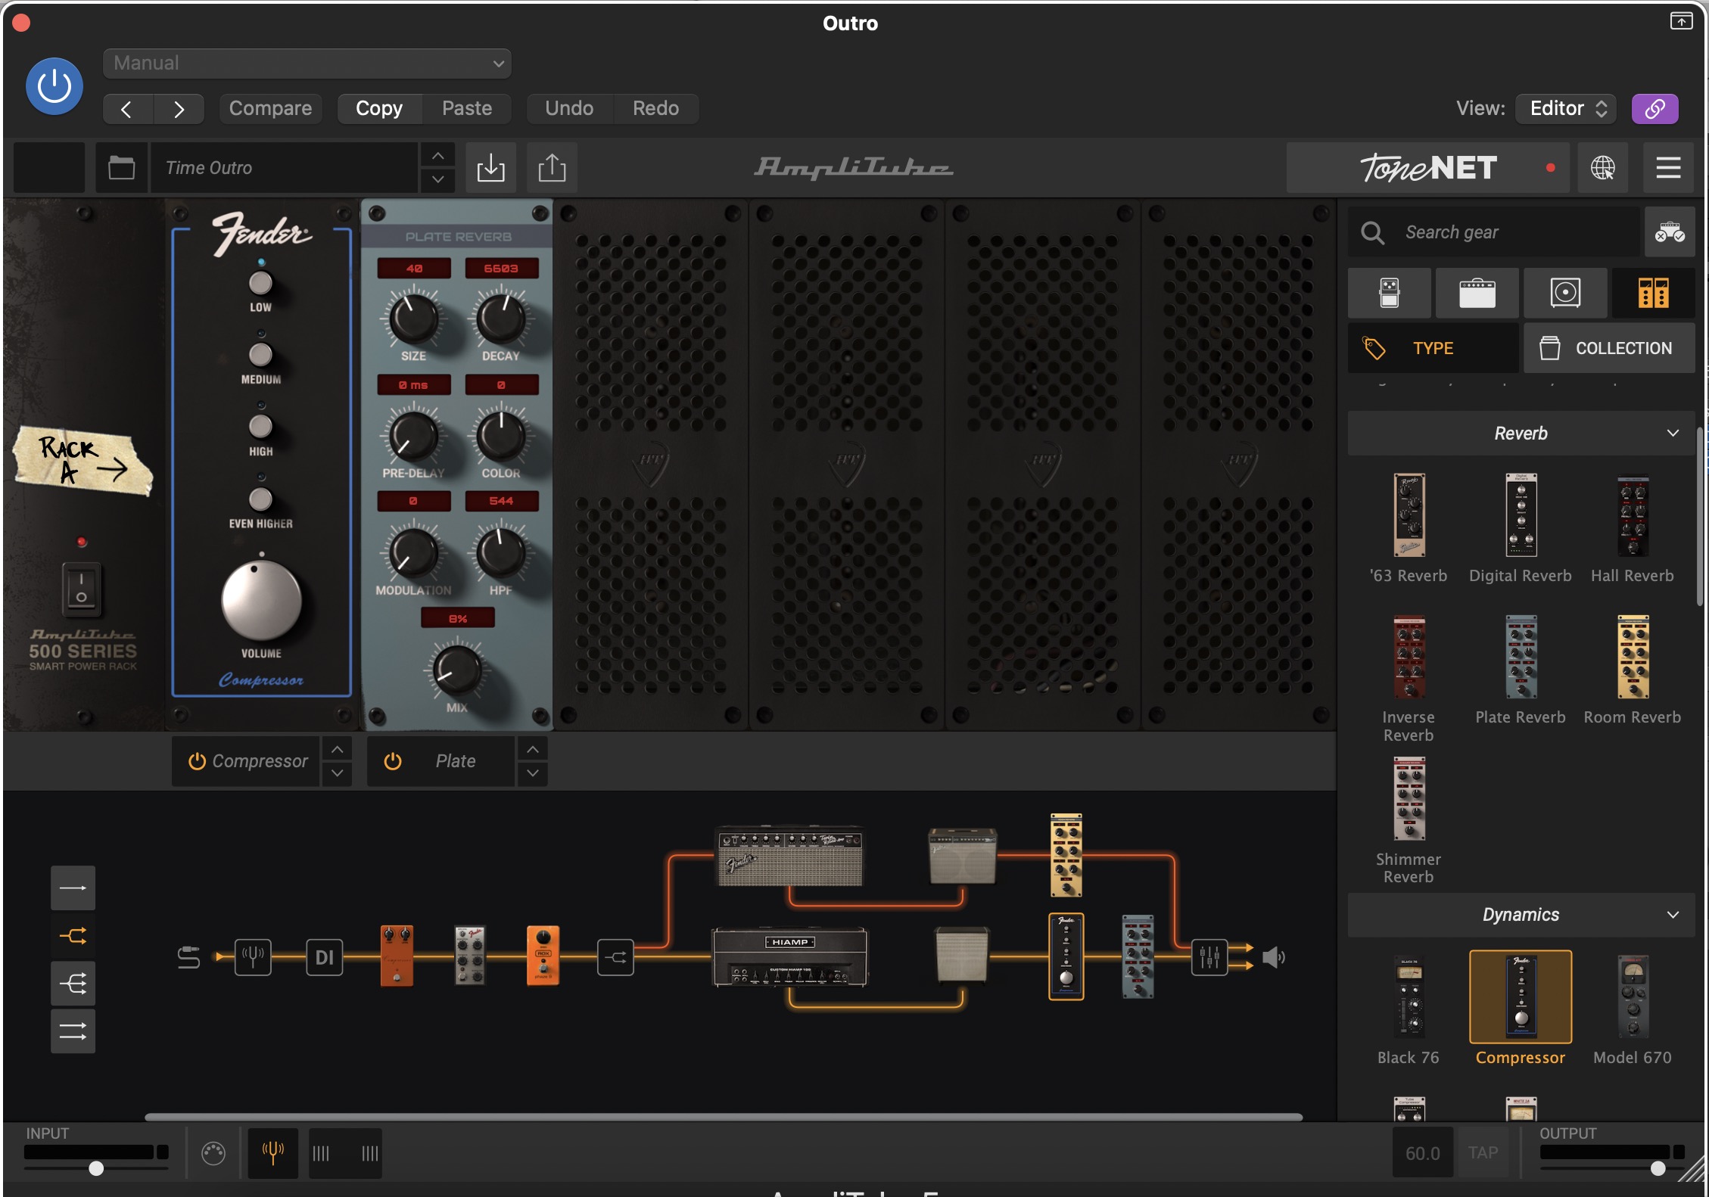This screenshot has width=1709, height=1197.
Task: Open the View Editor dropdown
Action: click(x=1566, y=109)
